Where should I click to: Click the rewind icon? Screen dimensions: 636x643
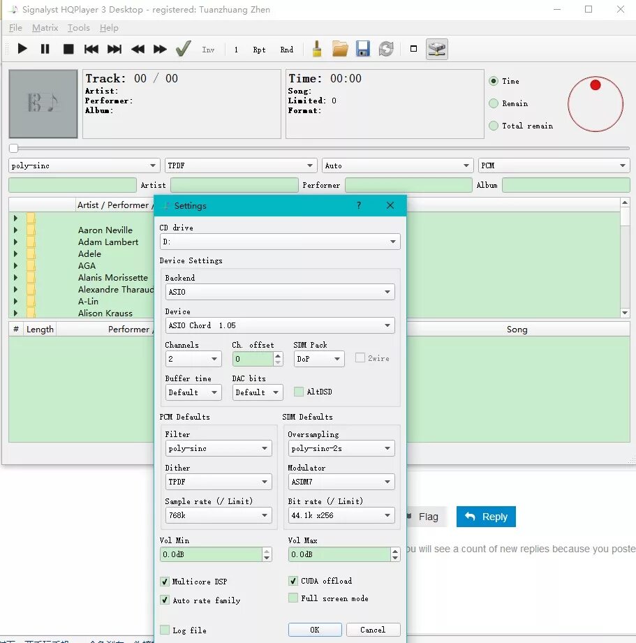click(138, 49)
